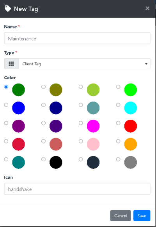Choose the orange color circle
156x227 pixels.
tap(131, 144)
